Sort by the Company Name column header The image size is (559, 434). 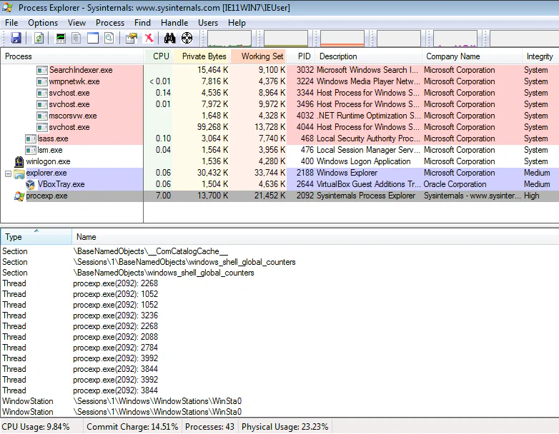[x=472, y=56]
